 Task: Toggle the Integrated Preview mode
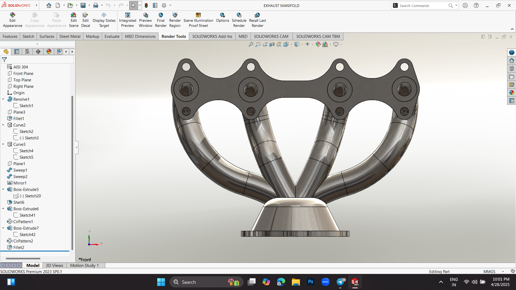[127, 20]
